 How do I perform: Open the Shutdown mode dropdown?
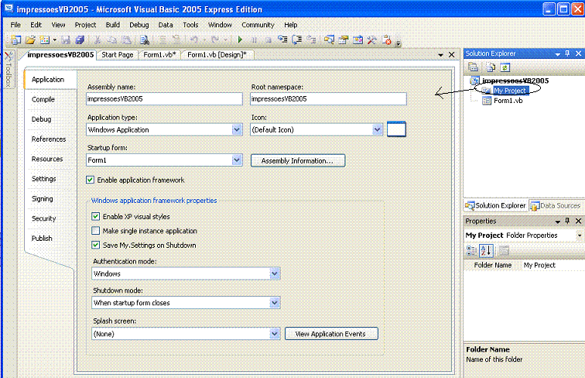[275, 303]
